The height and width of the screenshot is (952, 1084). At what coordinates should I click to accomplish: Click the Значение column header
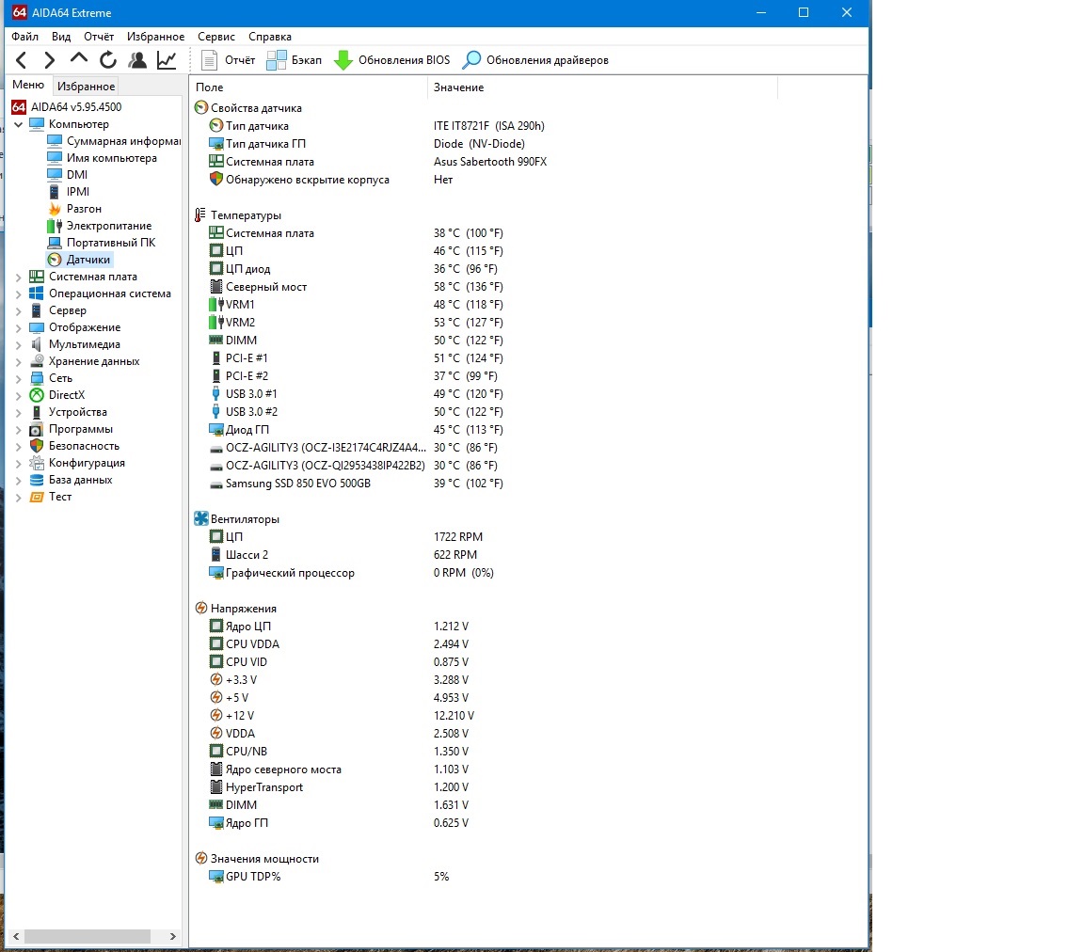click(603, 87)
